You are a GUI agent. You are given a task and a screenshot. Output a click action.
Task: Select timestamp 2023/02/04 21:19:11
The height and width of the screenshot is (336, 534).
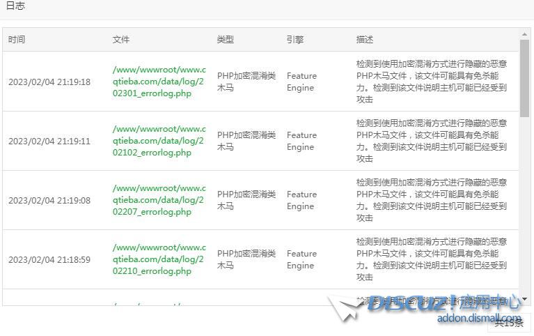pyautogui.click(x=49, y=142)
